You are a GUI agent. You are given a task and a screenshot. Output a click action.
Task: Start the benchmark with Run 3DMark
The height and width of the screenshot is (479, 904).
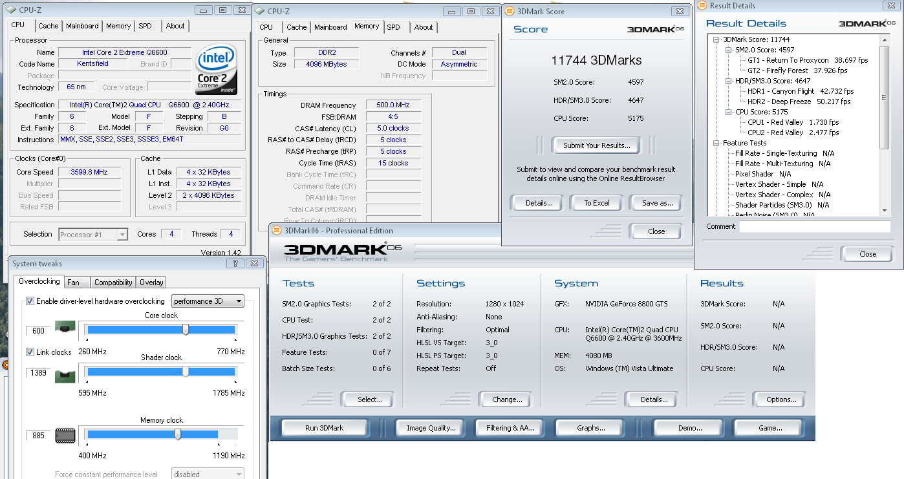324,428
